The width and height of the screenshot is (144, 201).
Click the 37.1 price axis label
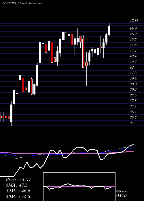click(133, 106)
